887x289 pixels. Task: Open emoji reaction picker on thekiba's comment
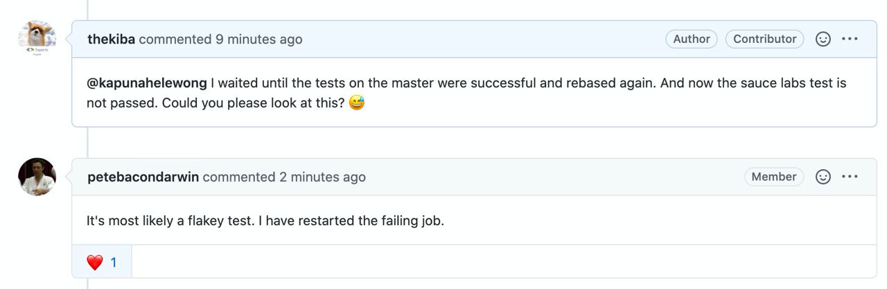(823, 39)
